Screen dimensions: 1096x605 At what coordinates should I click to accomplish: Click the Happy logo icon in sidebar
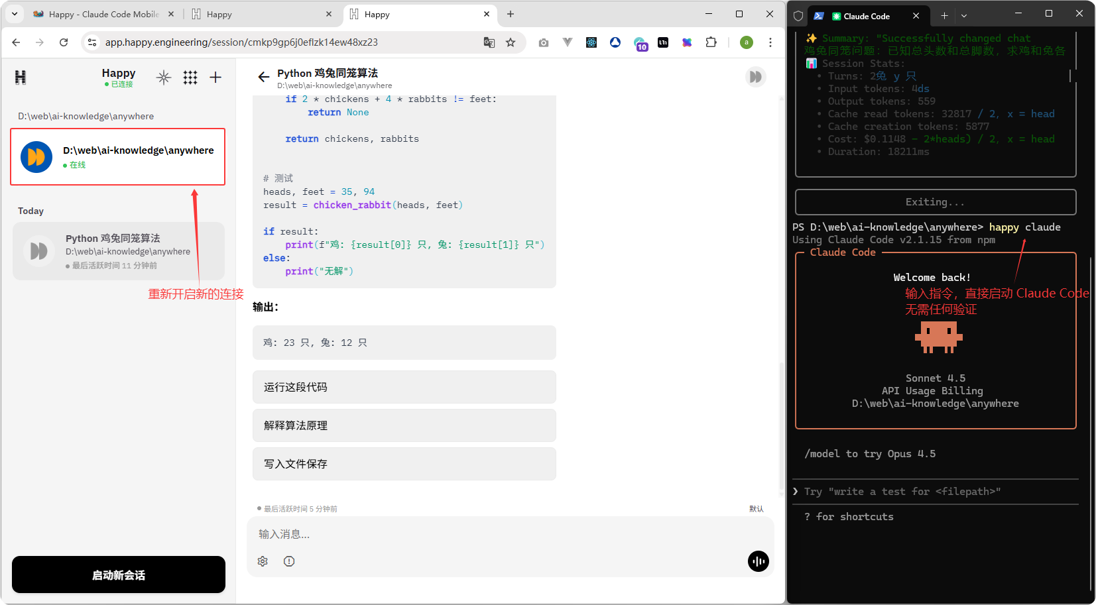pos(21,78)
